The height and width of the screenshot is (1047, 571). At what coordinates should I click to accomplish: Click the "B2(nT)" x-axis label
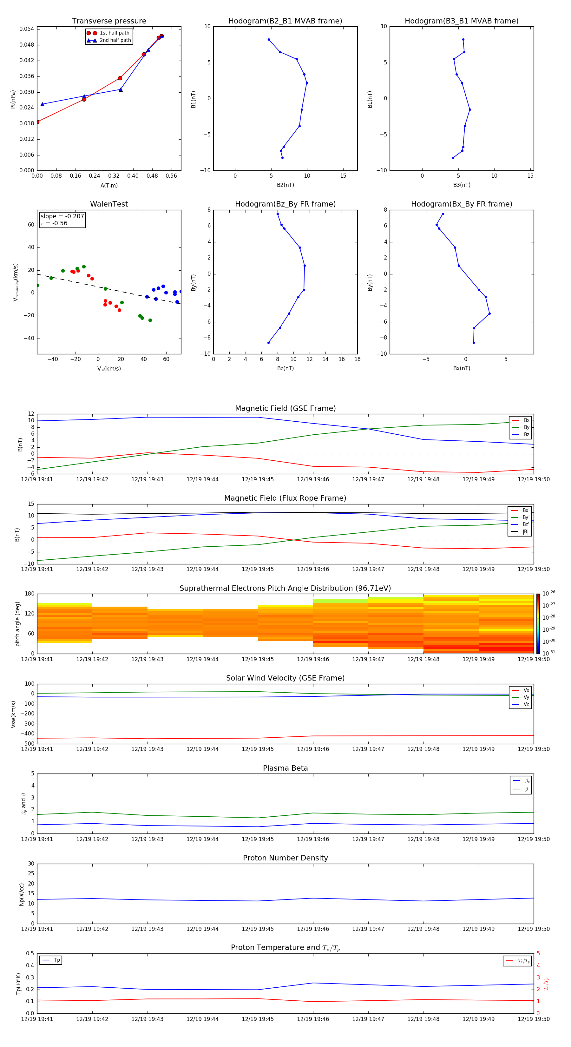point(285,185)
